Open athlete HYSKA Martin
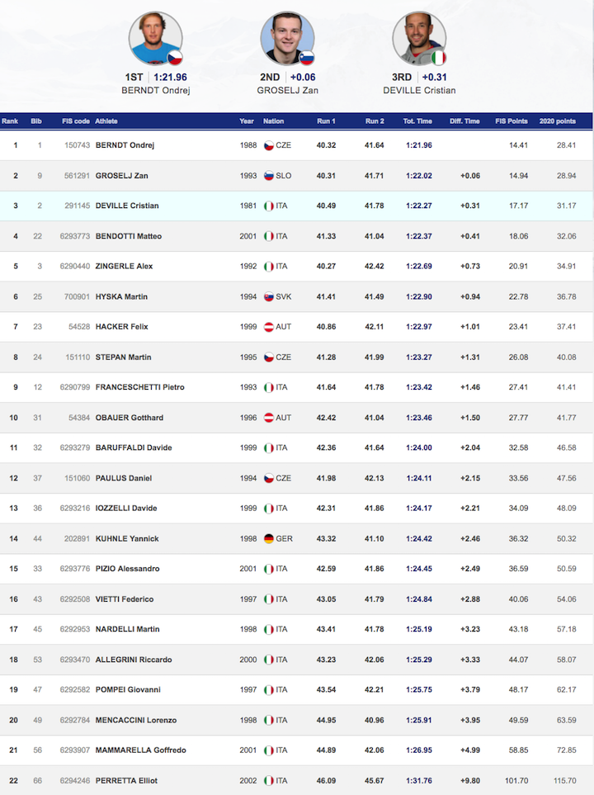Viewport: 594px width, 795px height. (121, 296)
